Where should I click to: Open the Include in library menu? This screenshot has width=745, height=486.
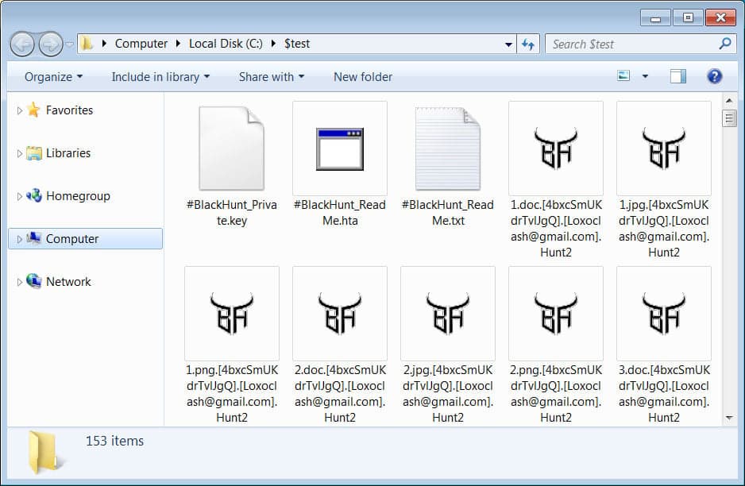[160, 77]
